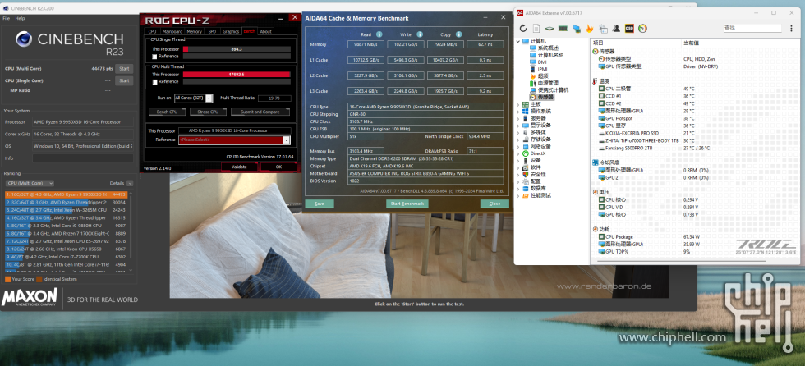Click Save in AIDA64 benchmark window
805x366 pixels.
tap(320, 204)
